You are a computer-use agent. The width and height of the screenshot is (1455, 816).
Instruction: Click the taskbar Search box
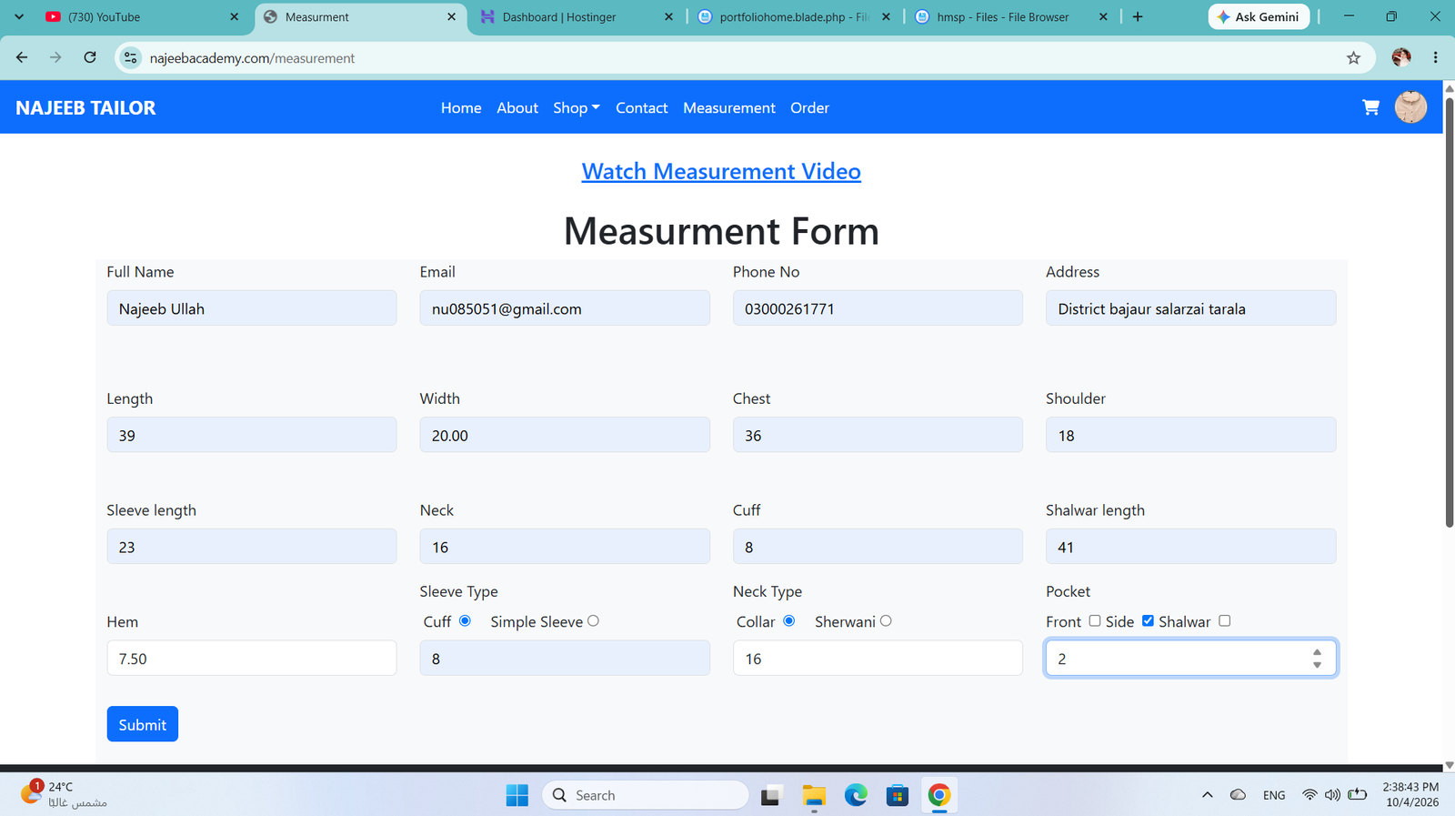pos(646,795)
